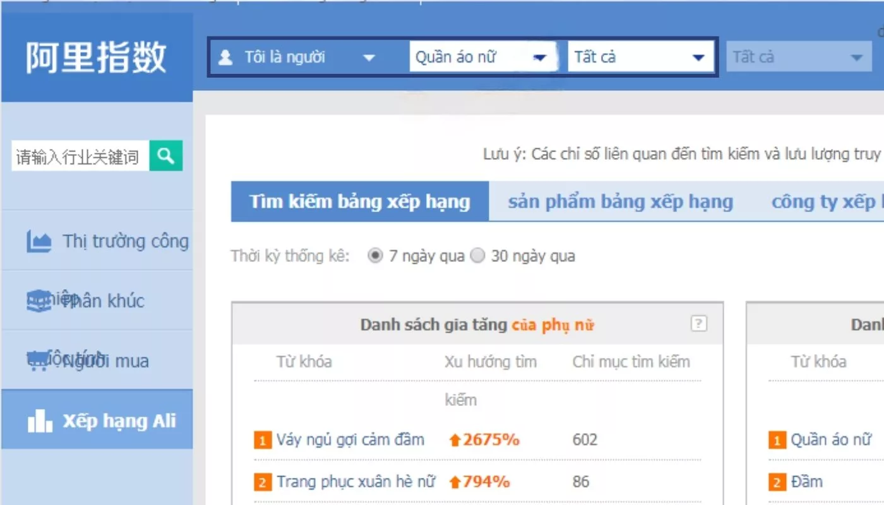Click the Người mua cart icon
The width and height of the screenshot is (884, 505).
(x=38, y=361)
